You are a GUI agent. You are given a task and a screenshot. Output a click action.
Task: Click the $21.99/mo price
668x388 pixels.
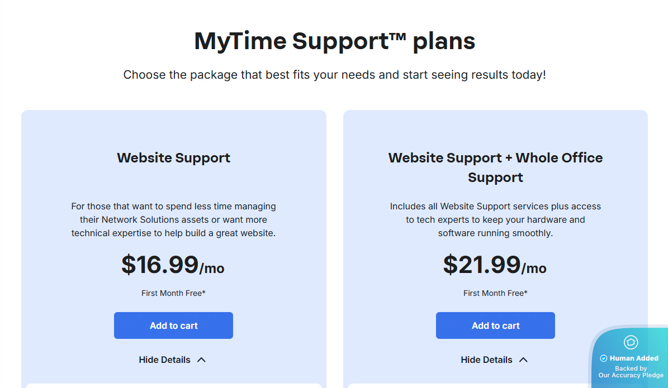pyautogui.click(x=495, y=265)
